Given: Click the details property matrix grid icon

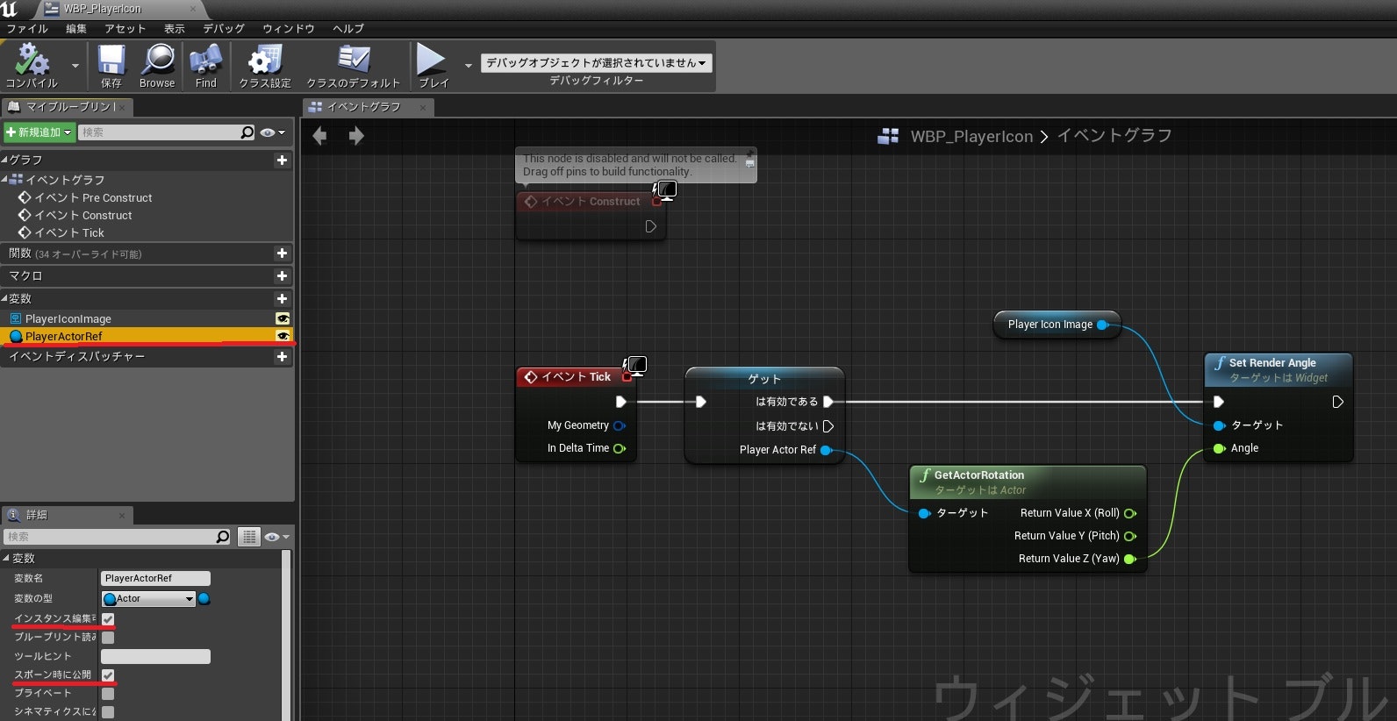Looking at the screenshot, I should coord(250,537).
